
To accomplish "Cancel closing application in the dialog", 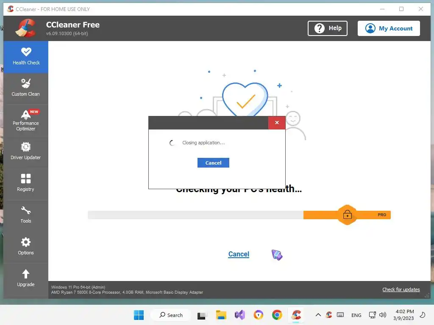I will (x=213, y=163).
